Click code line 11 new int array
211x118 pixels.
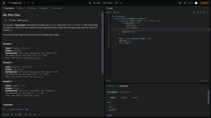point(135,39)
